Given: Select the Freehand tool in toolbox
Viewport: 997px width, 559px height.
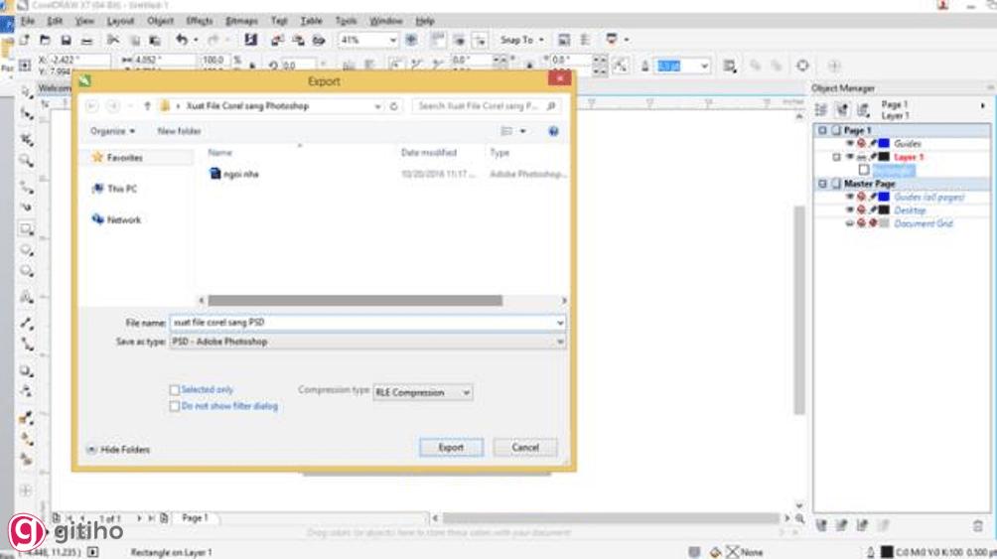Looking at the screenshot, I should pyautogui.click(x=26, y=187).
